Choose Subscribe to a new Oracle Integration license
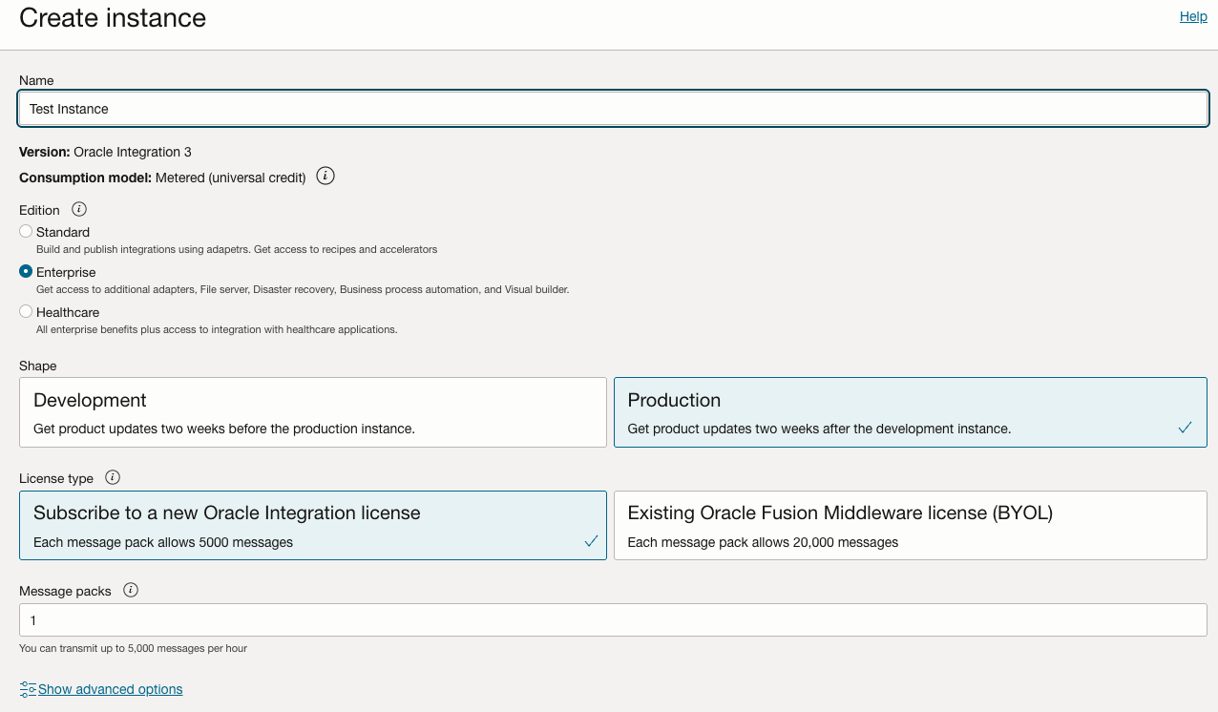 pos(313,525)
